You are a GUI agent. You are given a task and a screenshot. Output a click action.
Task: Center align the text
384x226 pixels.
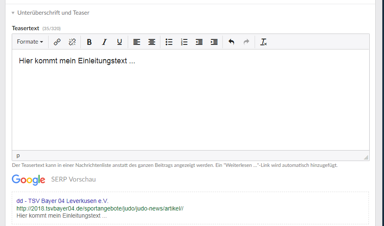tap(152, 42)
